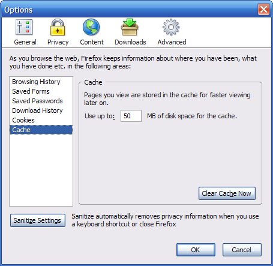This screenshot has height=266, width=273.
Task: Open the Content globe icon
Action: 91,27
